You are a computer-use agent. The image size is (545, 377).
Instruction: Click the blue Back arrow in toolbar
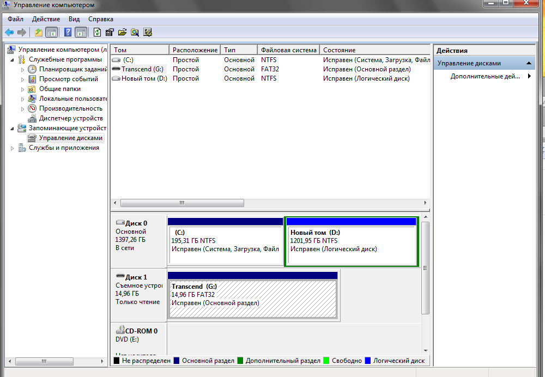point(9,32)
